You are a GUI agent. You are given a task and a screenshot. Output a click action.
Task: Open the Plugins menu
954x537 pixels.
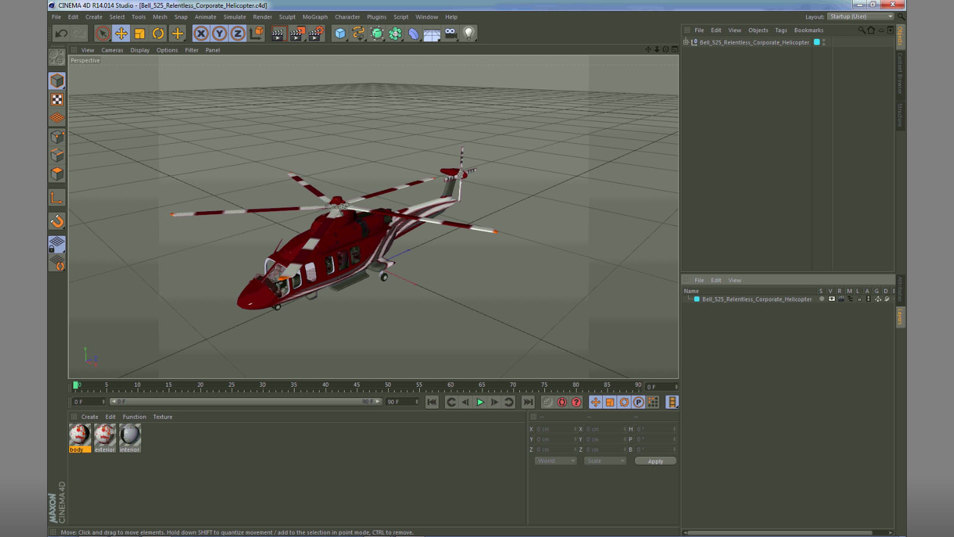pyautogui.click(x=376, y=17)
